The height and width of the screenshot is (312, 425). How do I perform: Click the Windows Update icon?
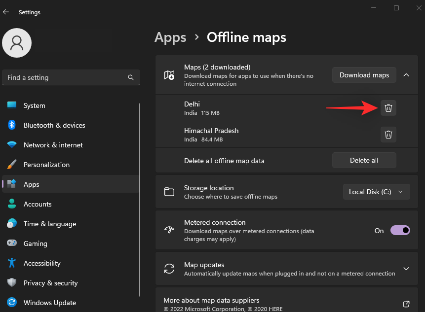point(12,302)
